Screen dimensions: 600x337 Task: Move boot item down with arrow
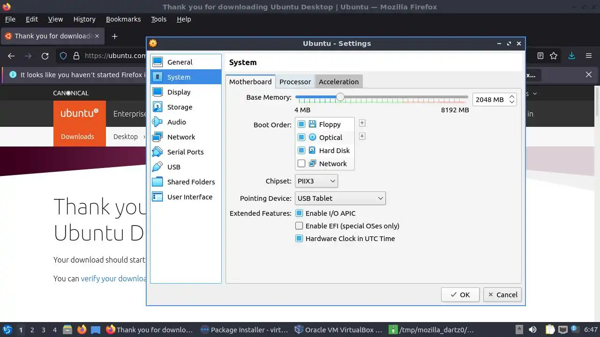pyautogui.click(x=362, y=136)
